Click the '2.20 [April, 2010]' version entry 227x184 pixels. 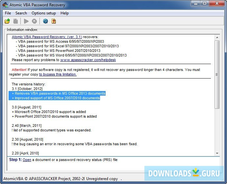(x=25, y=153)
